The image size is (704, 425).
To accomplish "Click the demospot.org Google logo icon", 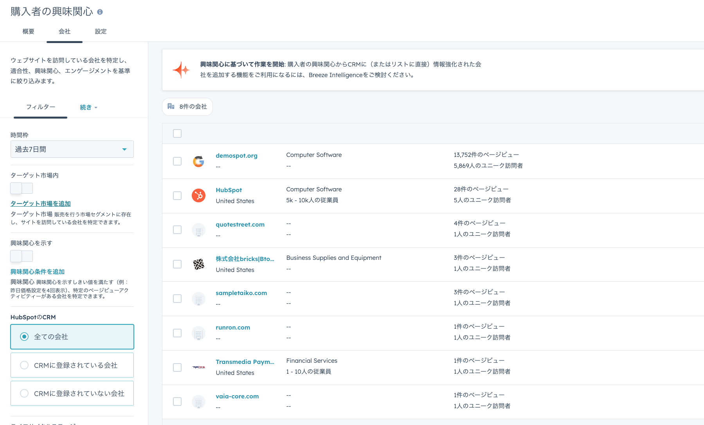I will (x=198, y=161).
